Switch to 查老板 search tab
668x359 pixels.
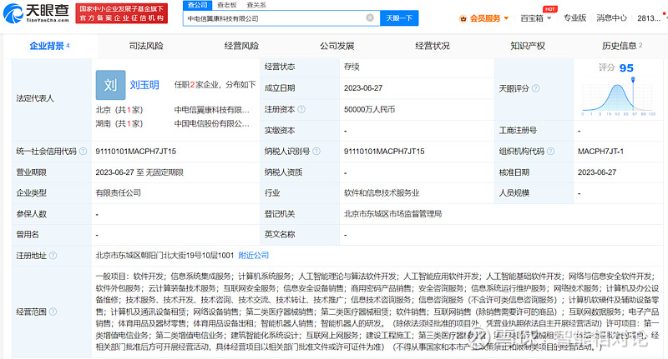click(226, 5)
